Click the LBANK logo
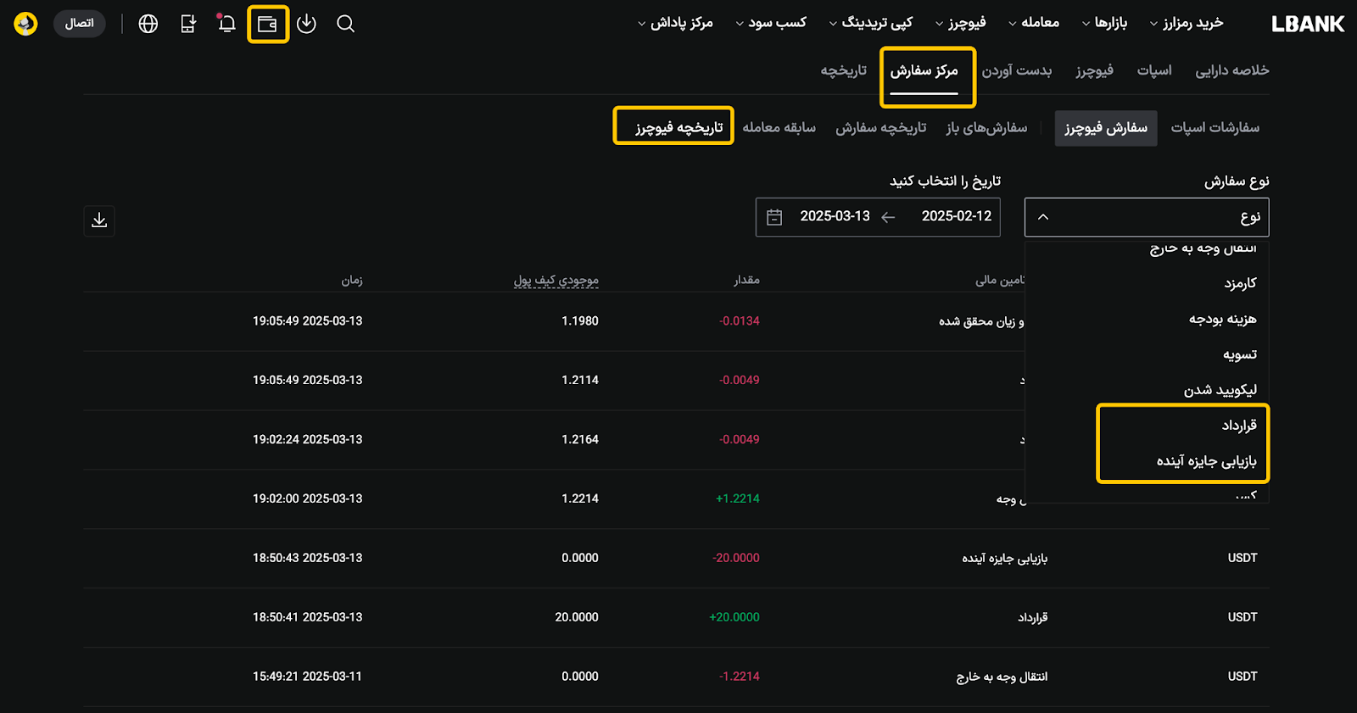Screen dimensions: 1357x713 coord(1307,24)
